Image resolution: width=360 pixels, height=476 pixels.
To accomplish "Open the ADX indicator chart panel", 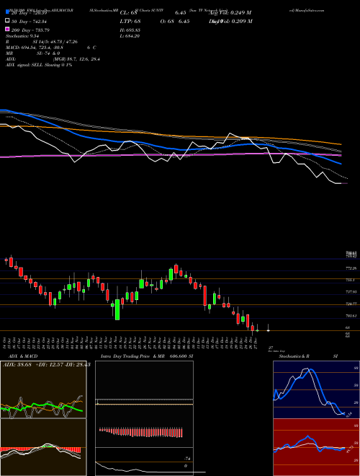I will tap(43, 389).
